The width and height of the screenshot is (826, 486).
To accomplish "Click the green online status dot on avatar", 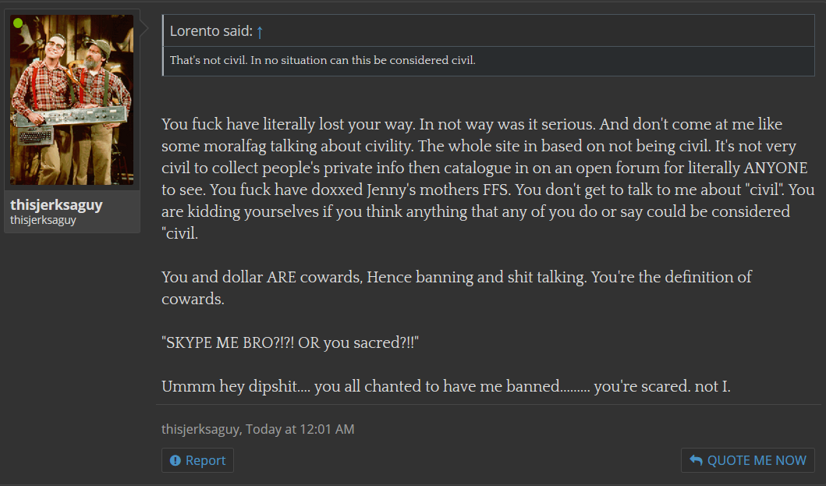I will click(x=18, y=23).
